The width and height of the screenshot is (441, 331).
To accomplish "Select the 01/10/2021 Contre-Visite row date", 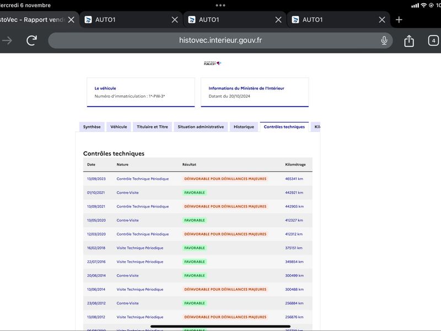I will [95, 193].
